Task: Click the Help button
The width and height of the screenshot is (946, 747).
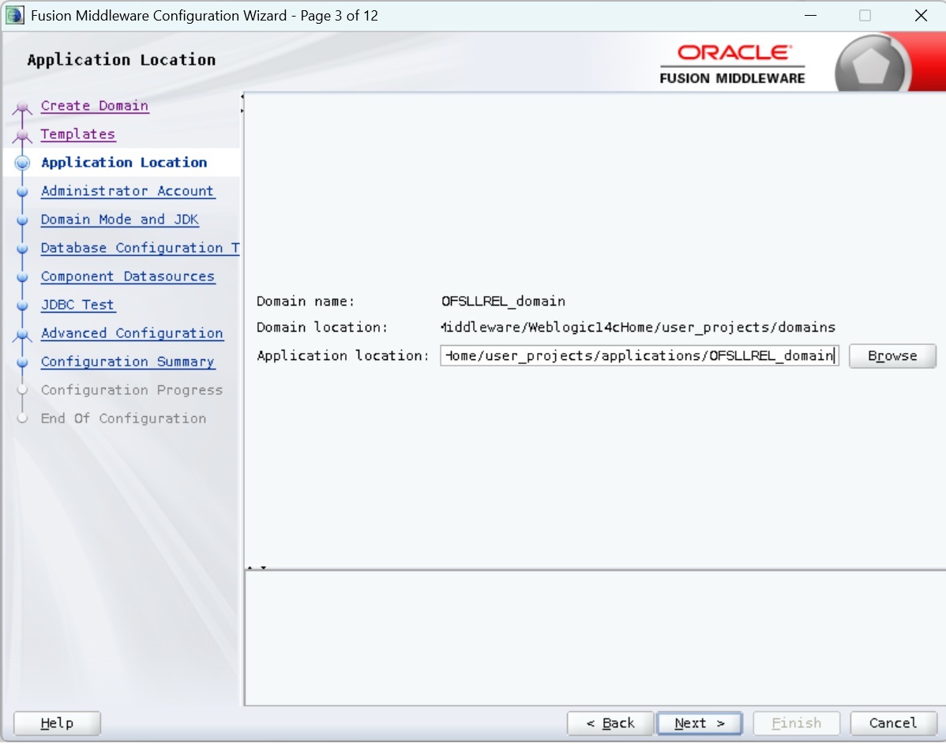Action: (x=58, y=723)
